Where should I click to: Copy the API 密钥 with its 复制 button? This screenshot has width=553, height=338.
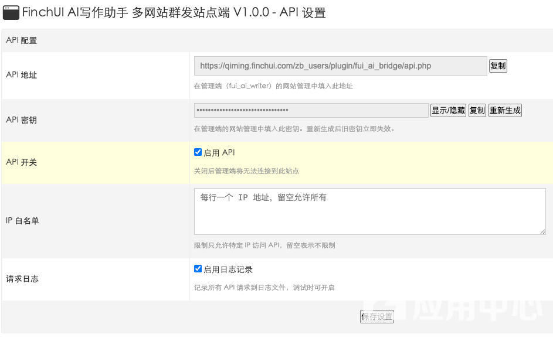(x=477, y=111)
